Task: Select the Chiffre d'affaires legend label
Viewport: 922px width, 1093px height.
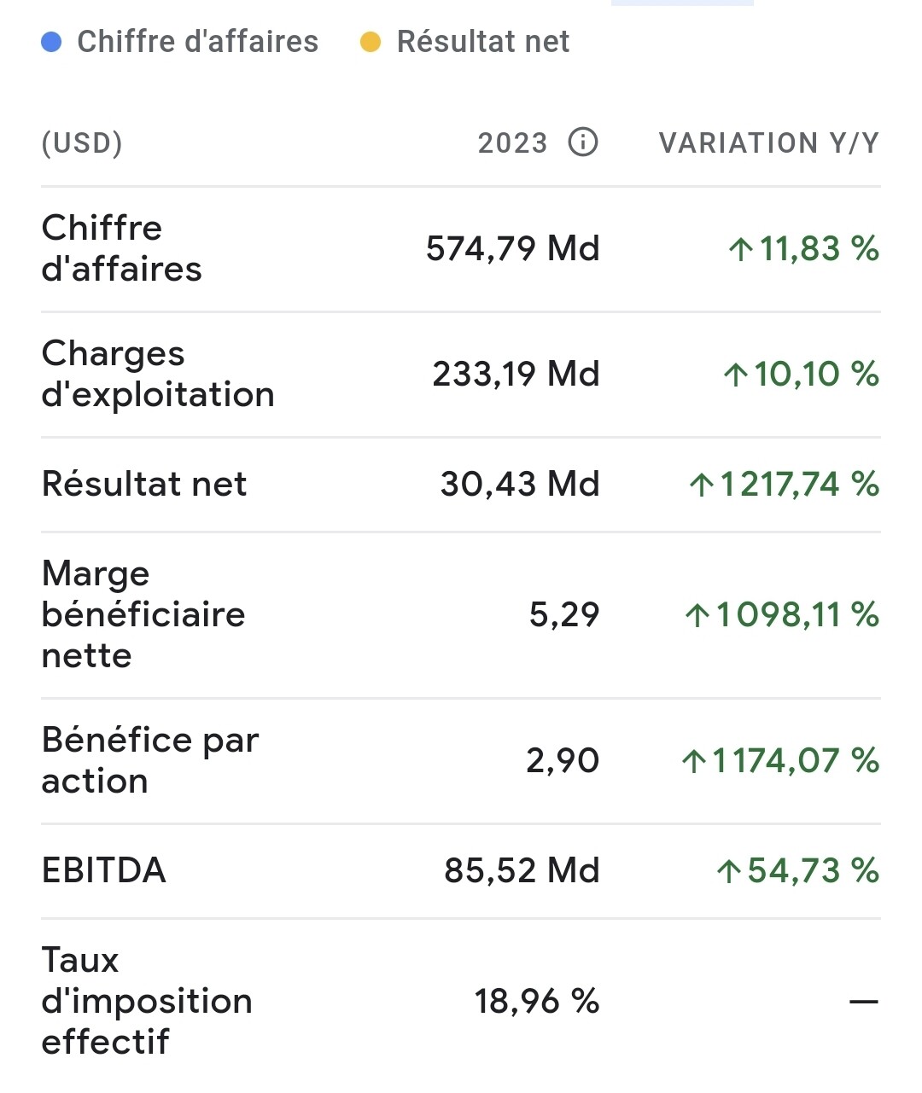Action: pyautogui.click(x=197, y=42)
